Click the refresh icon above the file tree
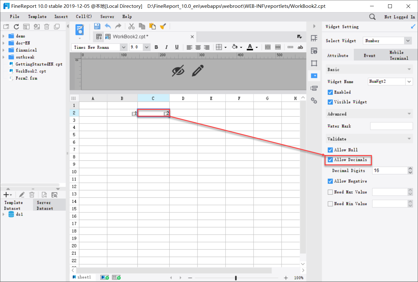This screenshot has height=282, width=418. [x=16, y=27]
